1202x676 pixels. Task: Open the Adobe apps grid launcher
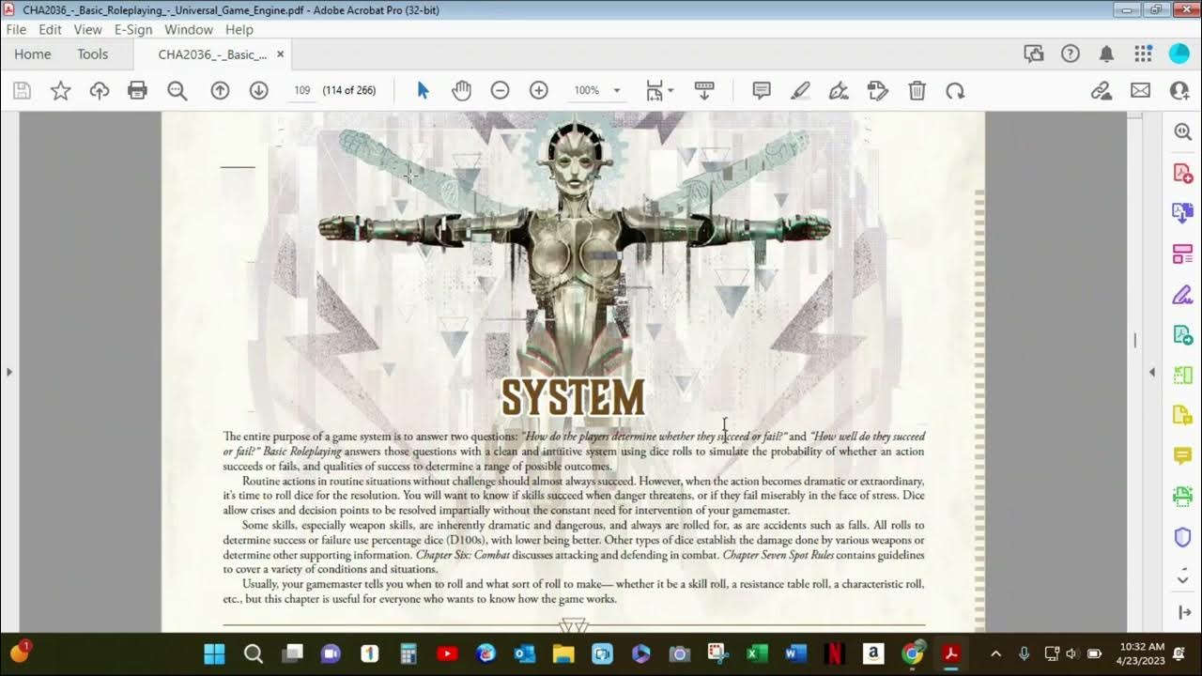pyautogui.click(x=1143, y=54)
